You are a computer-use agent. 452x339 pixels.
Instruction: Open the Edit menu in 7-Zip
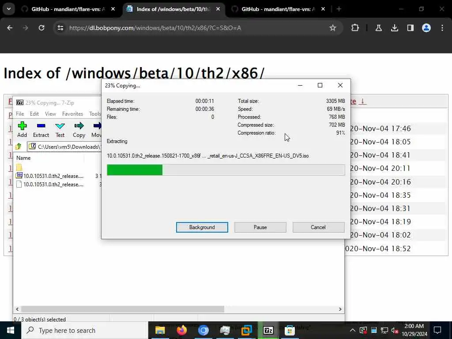[x=34, y=114]
